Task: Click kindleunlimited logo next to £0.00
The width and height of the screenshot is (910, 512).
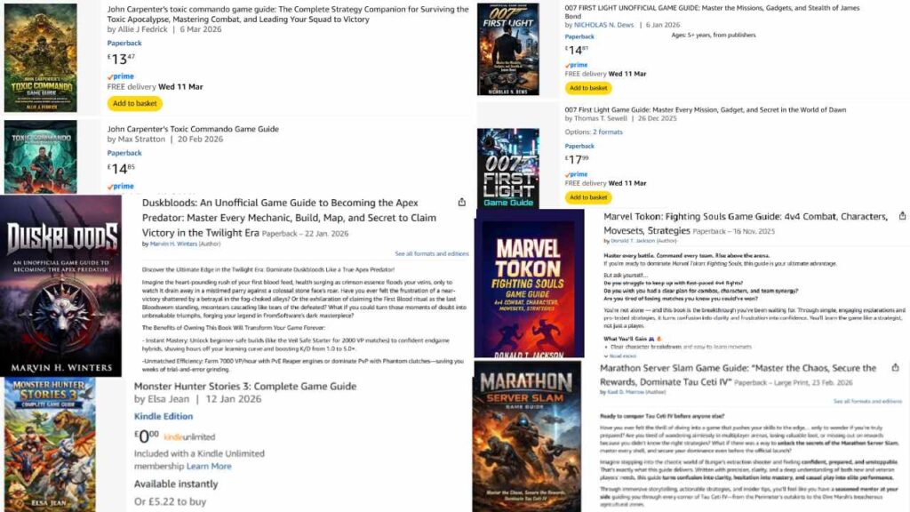Action: (189, 437)
